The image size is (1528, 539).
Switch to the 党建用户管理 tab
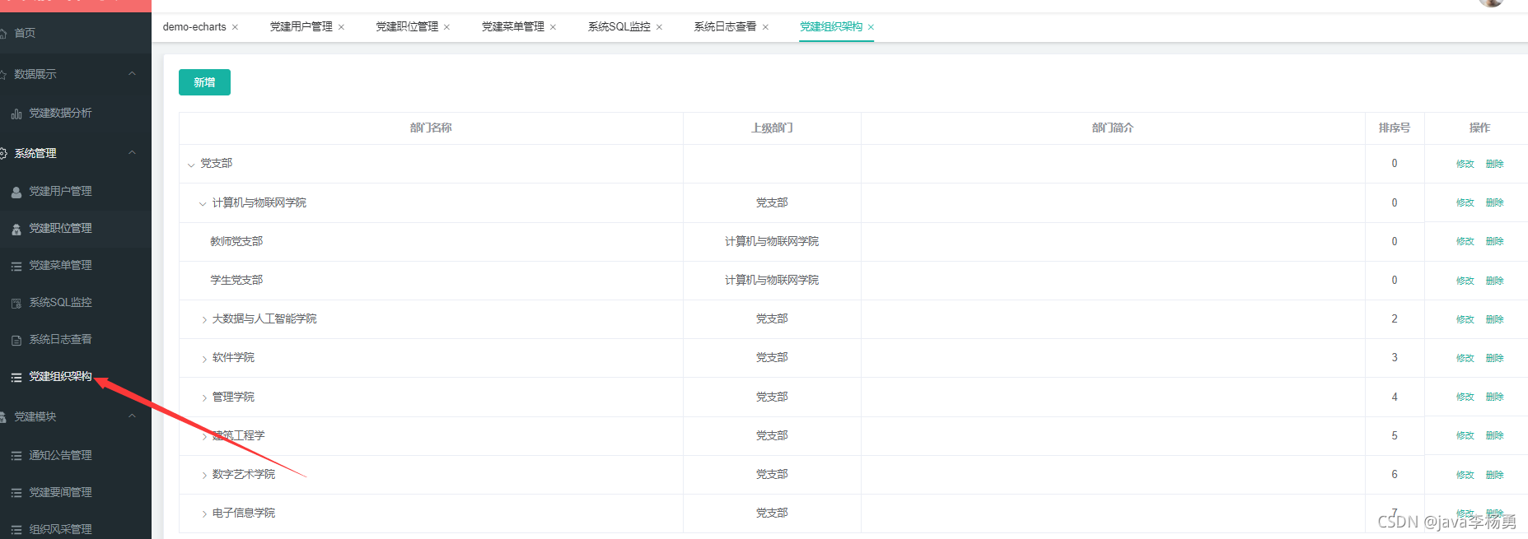point(301,26)
